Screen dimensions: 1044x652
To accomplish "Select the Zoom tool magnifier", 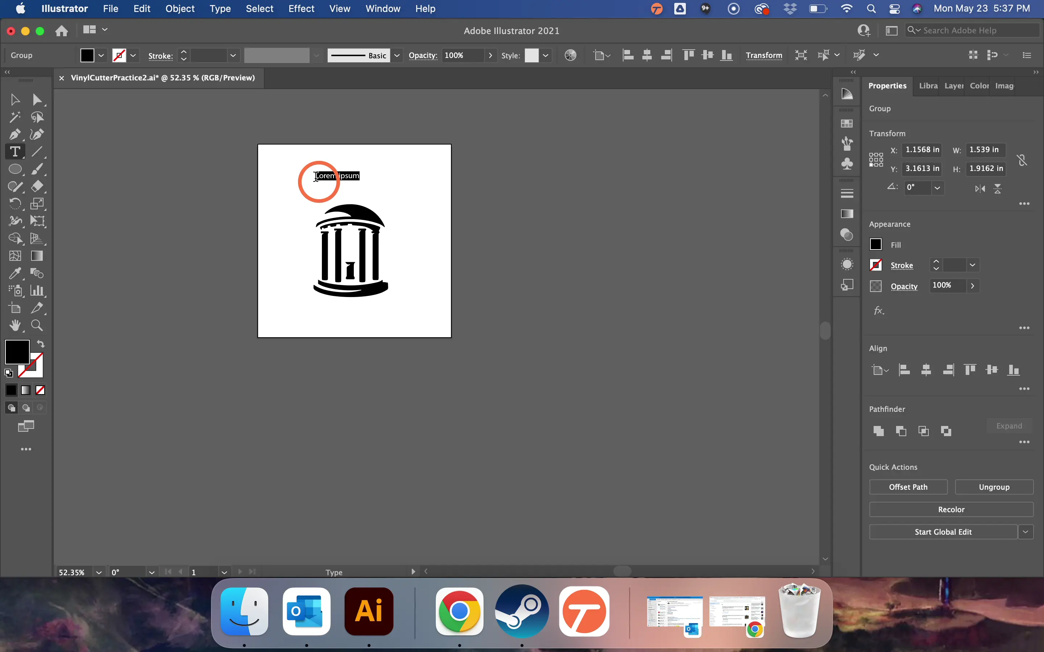I will (37, 326).
